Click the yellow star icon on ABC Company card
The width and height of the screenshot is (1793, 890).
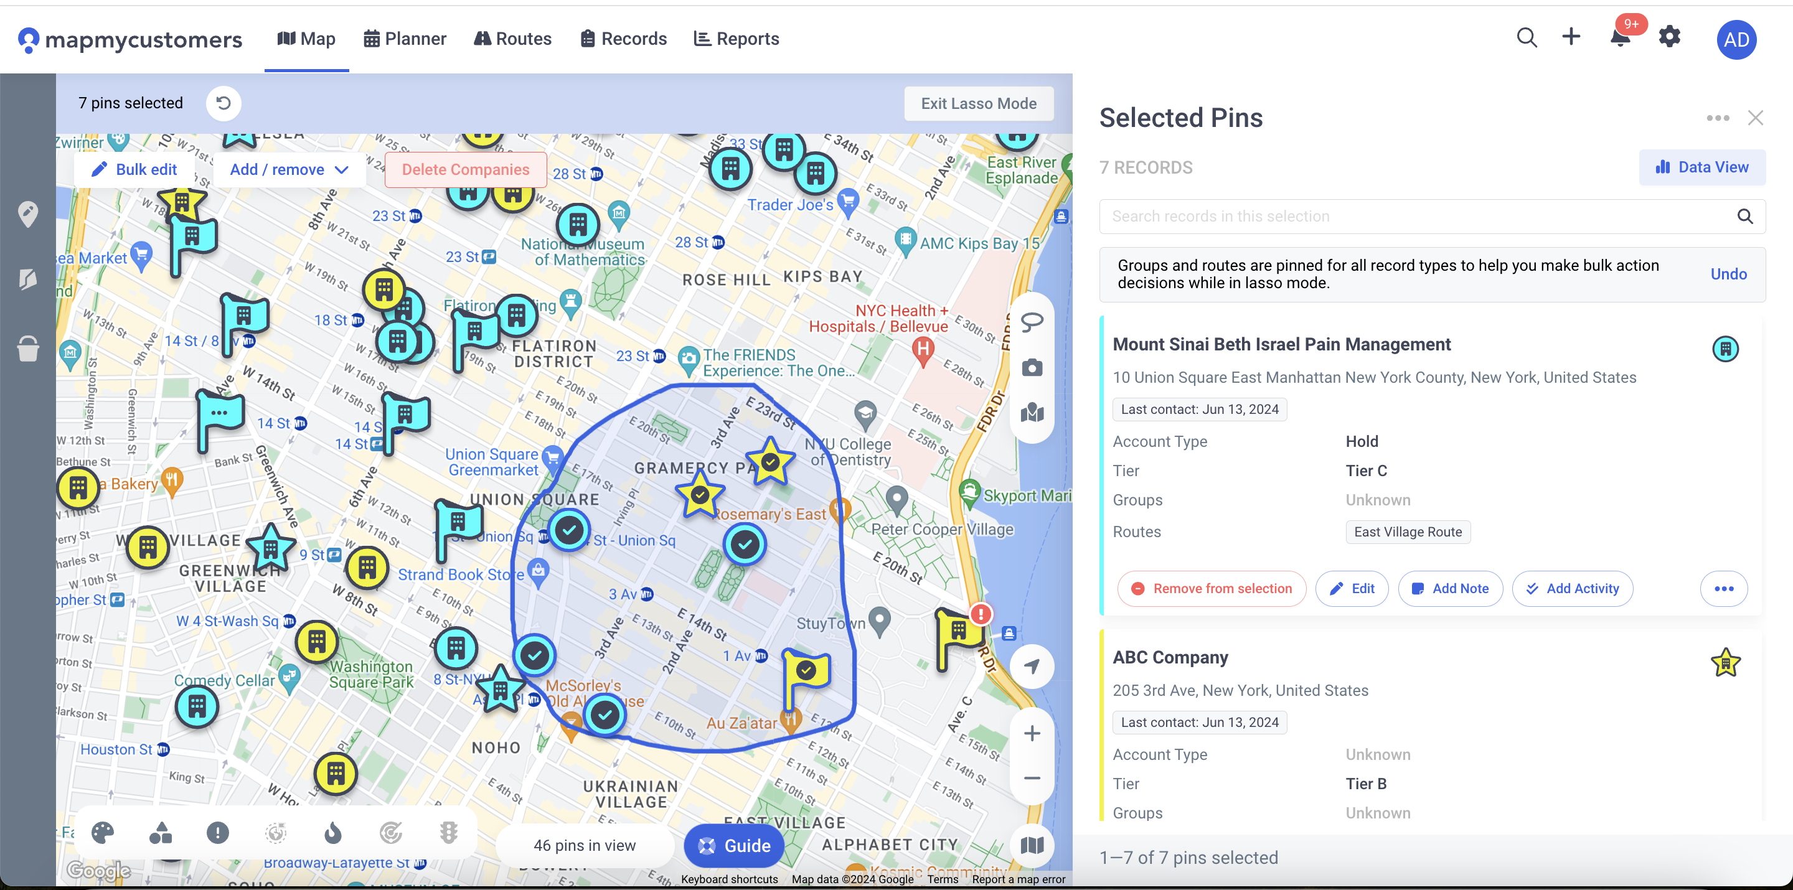1725,662
